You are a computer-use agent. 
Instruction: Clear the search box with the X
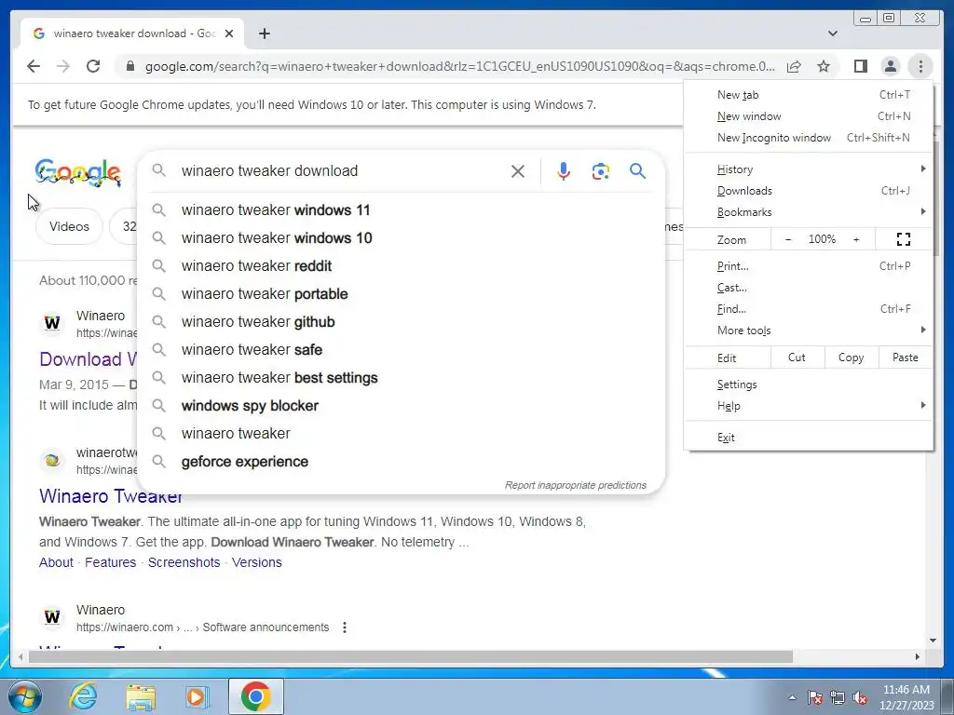pyautogui.click(x=518, y=171)
